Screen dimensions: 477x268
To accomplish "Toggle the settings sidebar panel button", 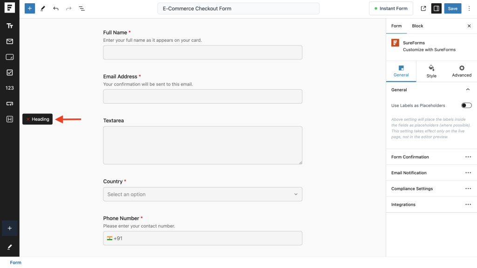I will coord(436,8).
